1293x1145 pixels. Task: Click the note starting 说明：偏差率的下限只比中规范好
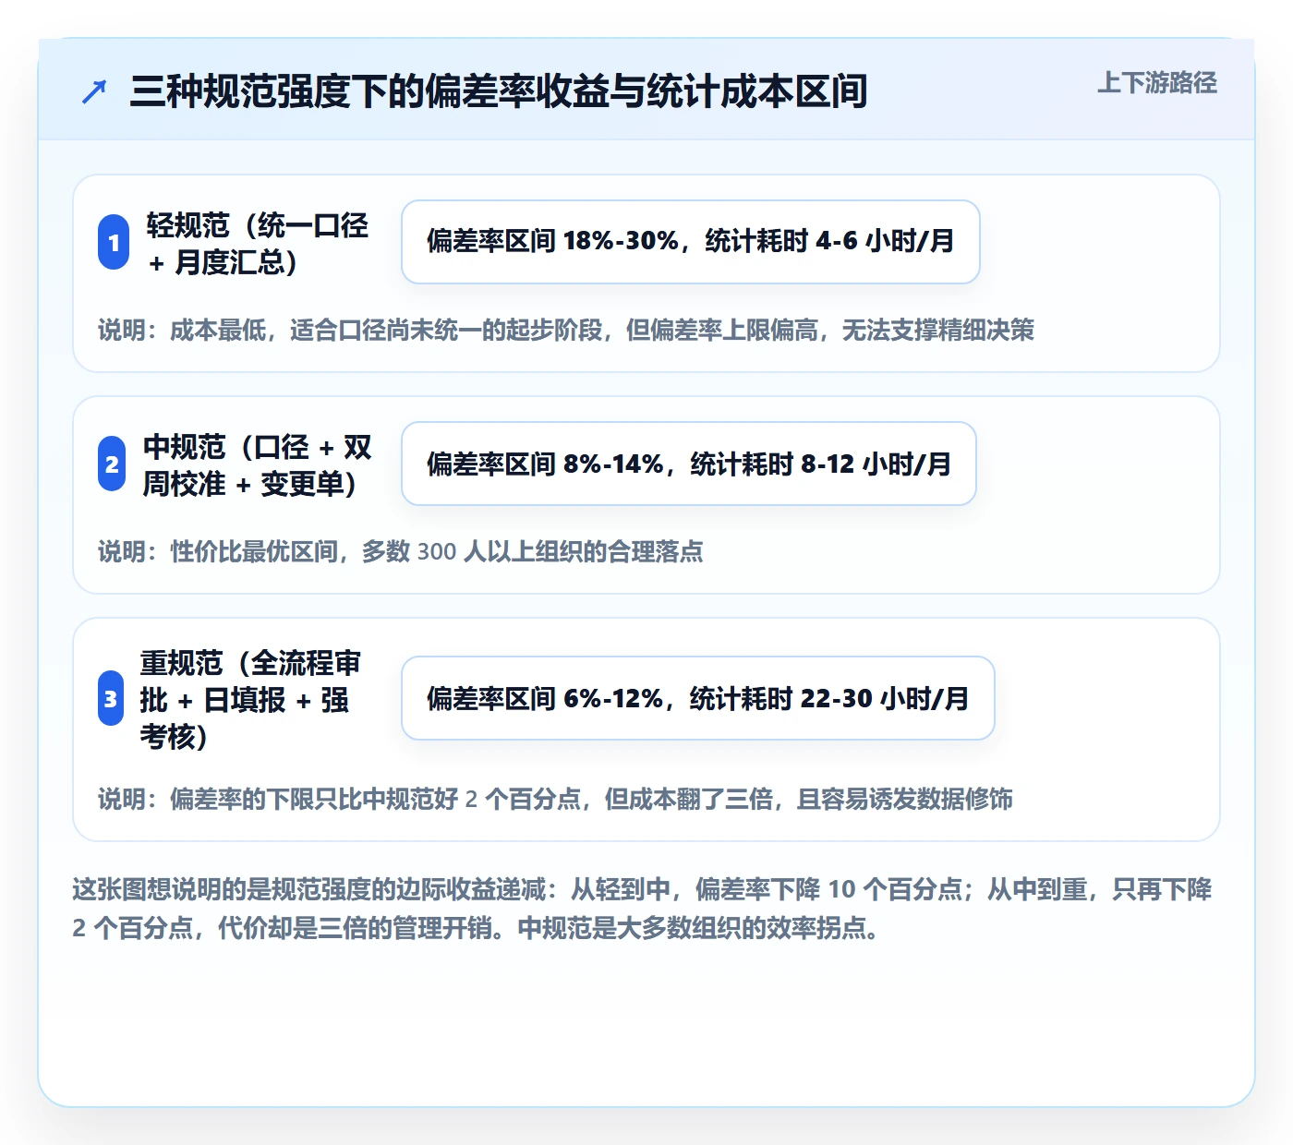pyautogui.click(x=555, y=799)
